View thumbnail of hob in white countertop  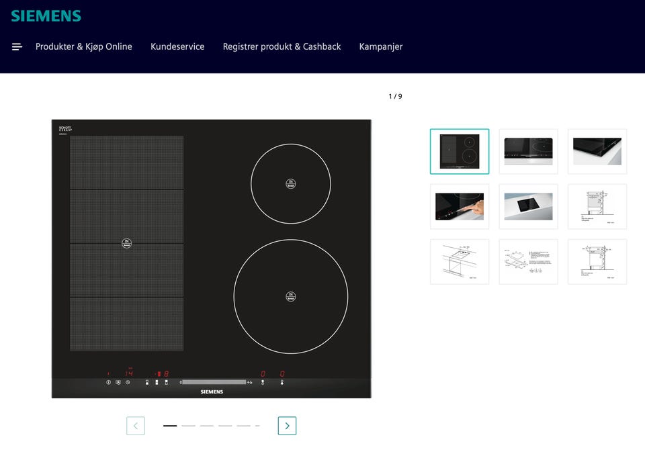(528, 206)
